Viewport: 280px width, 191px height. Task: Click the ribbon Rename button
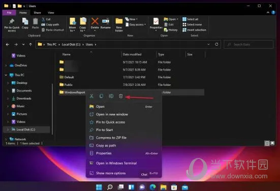[106, 23]
